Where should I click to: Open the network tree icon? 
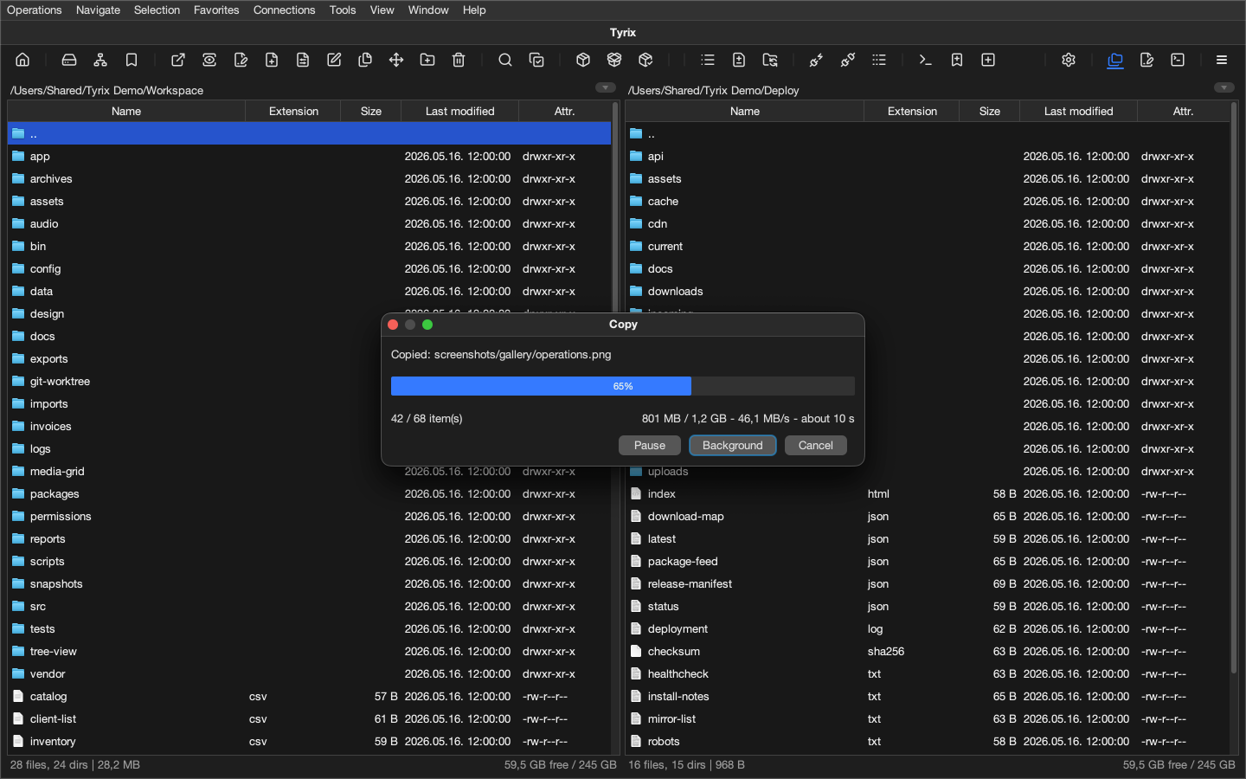pyautogui.click(x=100, y=60)
